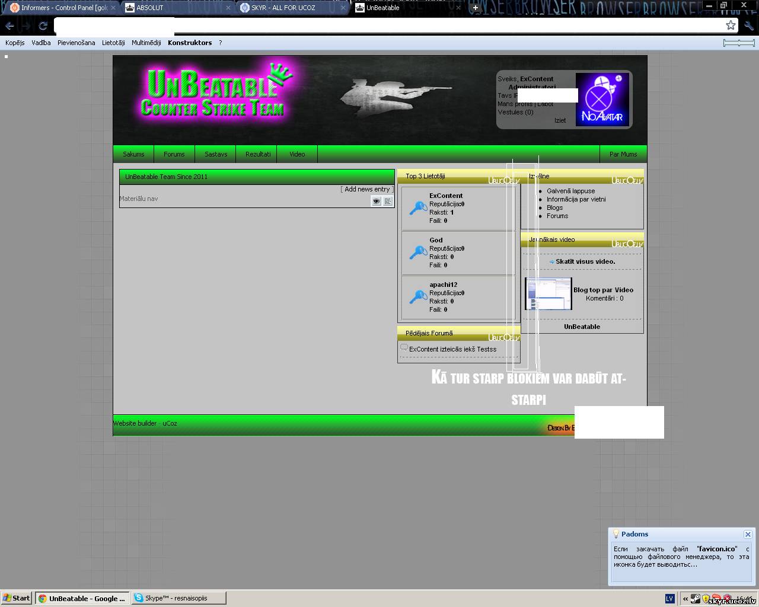
Task: Log out via the Iziet link
Action: 560,120
